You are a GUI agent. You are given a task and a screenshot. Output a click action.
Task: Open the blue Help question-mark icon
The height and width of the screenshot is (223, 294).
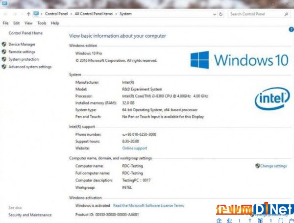pos(291,29)
